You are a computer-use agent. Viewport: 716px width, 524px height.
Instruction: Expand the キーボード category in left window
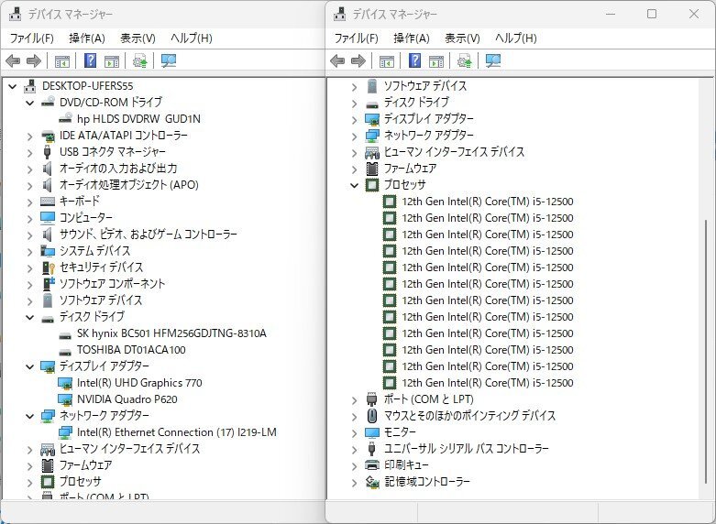[29, 202]
